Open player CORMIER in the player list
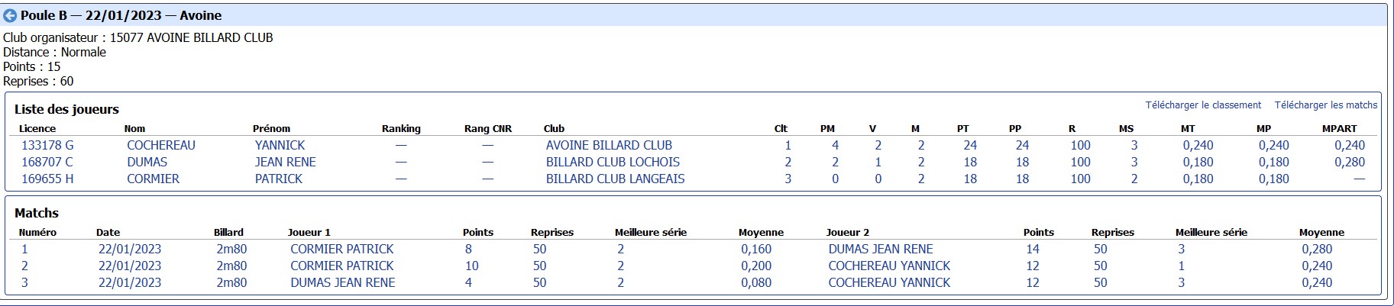Screen dimensions: 1394x306 click(154, 179)
